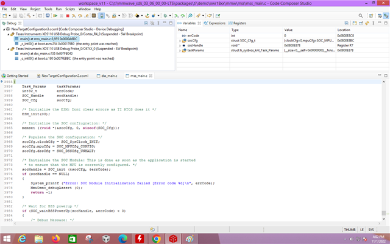
Task: Open Firefox from the taskbar
Action: [55, 239]
